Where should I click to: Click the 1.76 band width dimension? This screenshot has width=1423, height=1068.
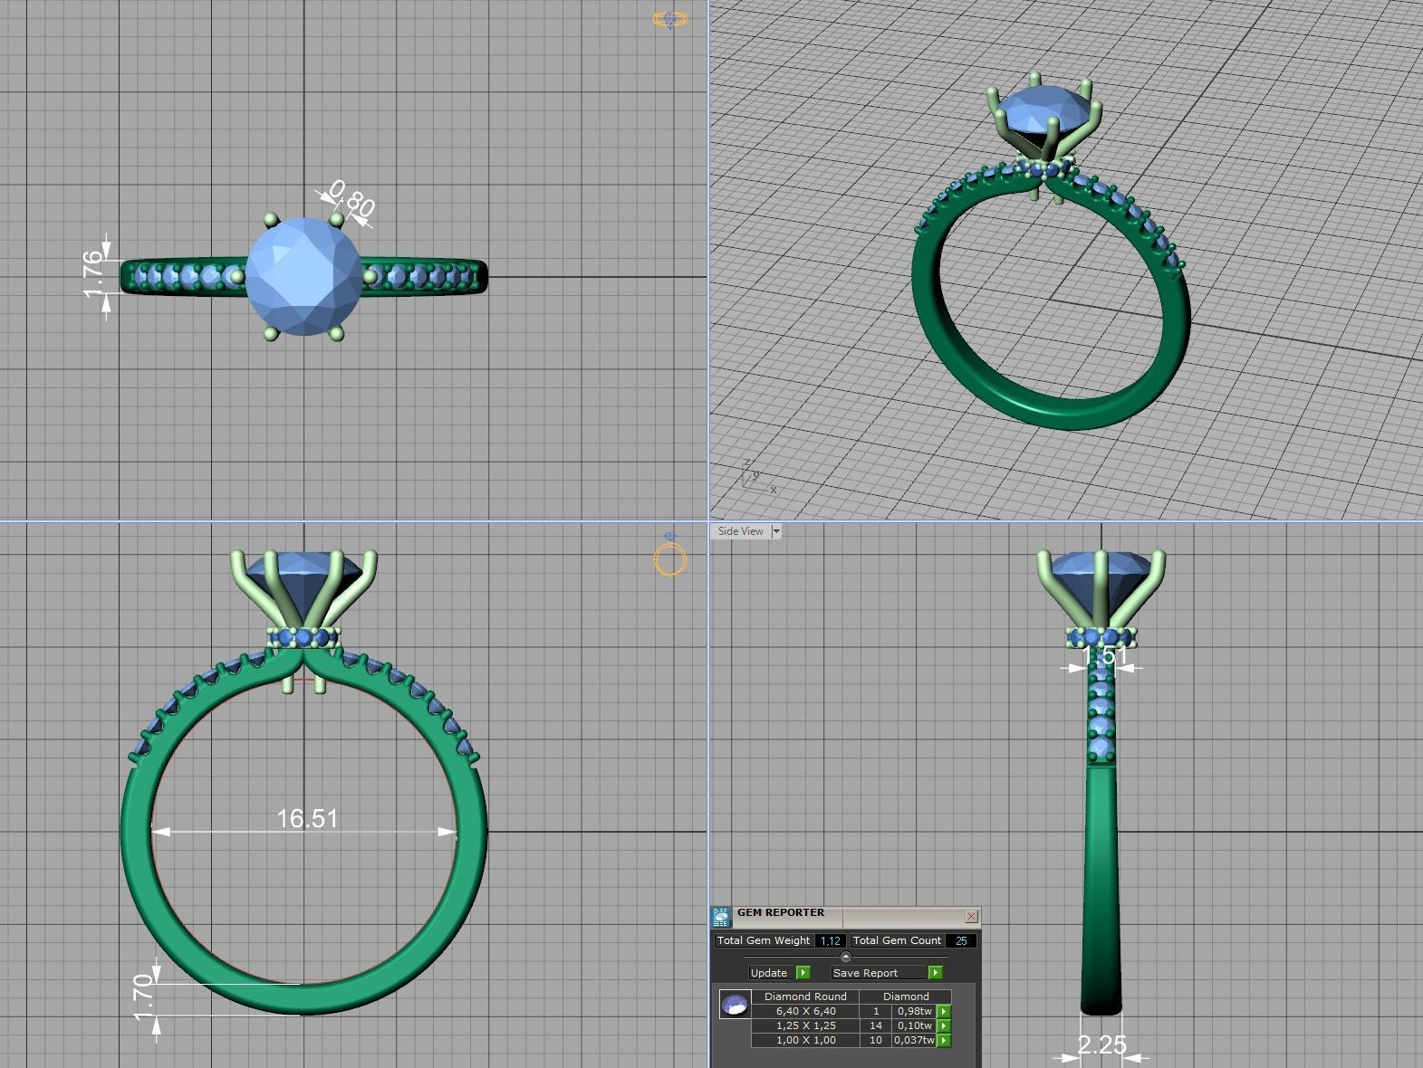(92, 274)
